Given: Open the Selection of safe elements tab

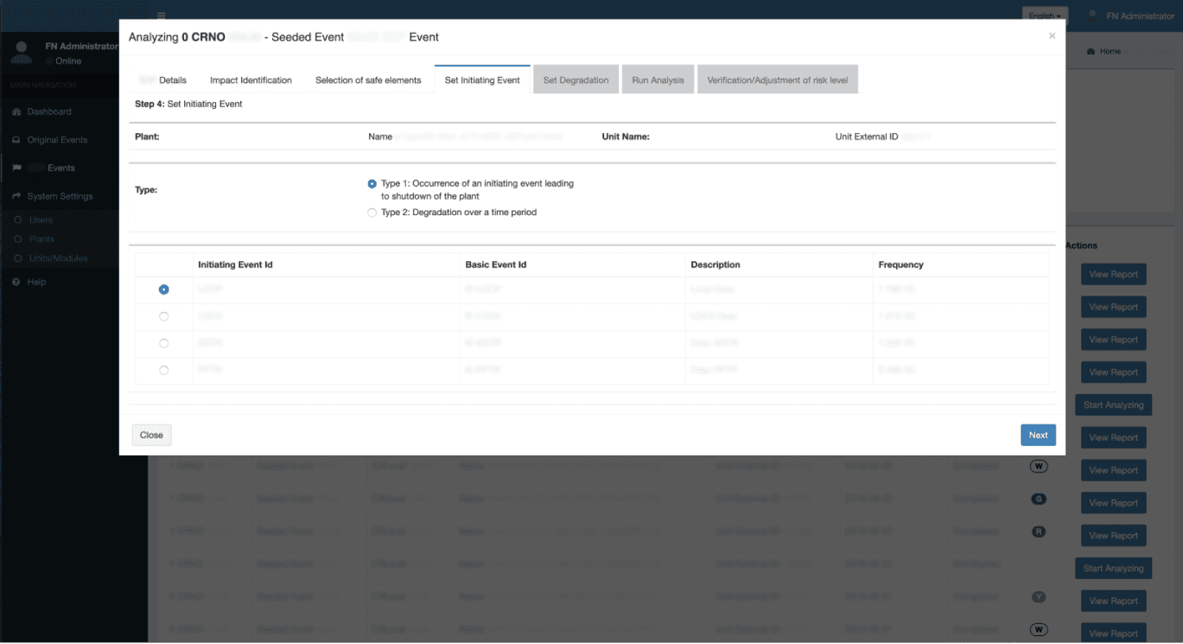Looking at the screenshot, I should (368, 80).
